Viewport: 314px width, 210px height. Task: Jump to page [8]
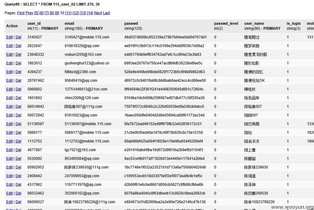click(52, 13)
